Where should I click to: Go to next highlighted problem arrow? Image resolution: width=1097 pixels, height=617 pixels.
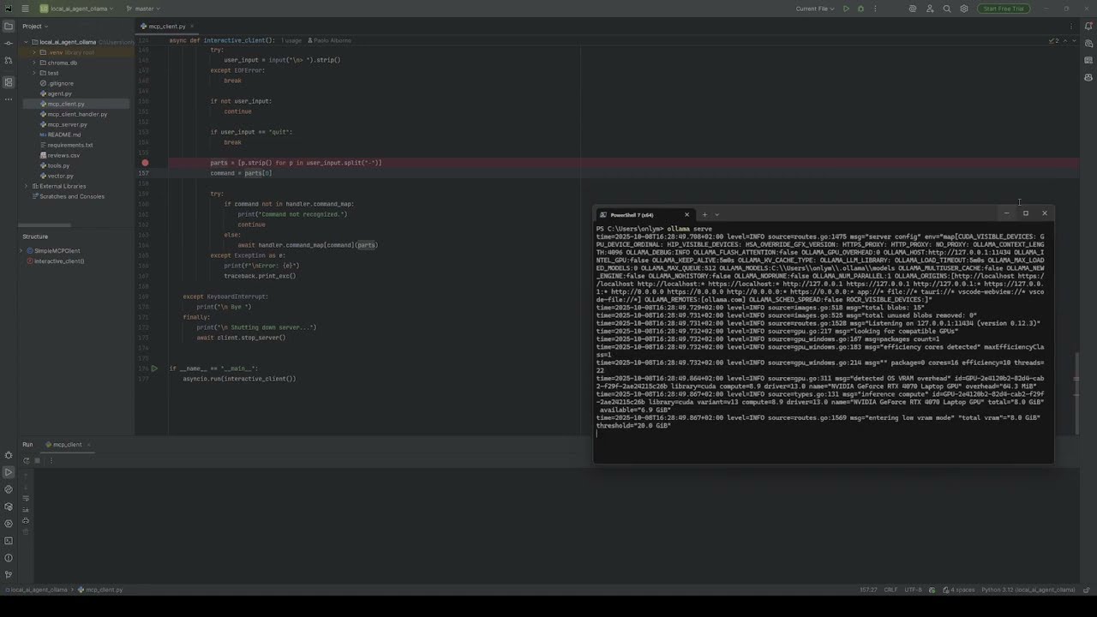1072,40
